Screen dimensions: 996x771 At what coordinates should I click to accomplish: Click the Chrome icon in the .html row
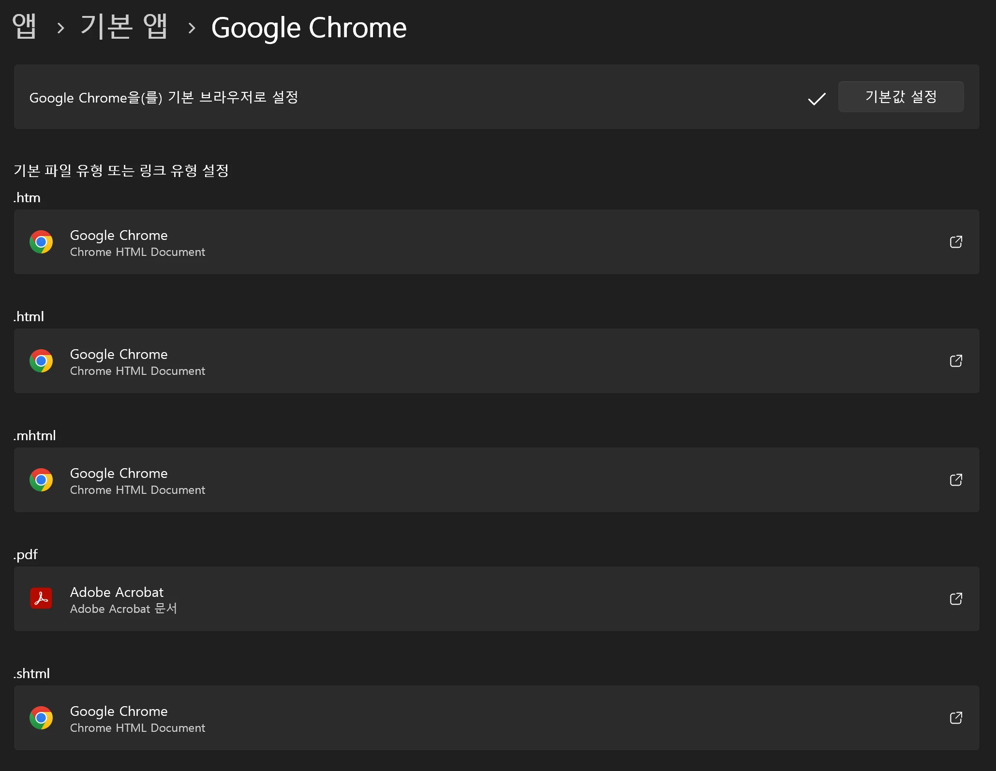coord(41,361)
